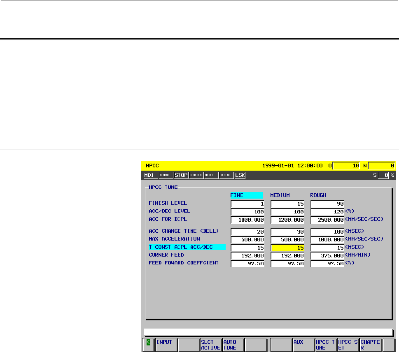Start AUTO TUNE softkey

pyautogui.click(x=233, y=345)
